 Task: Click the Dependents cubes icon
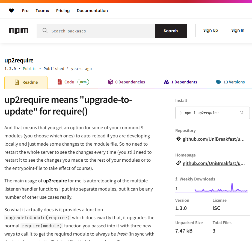[166, 82]
